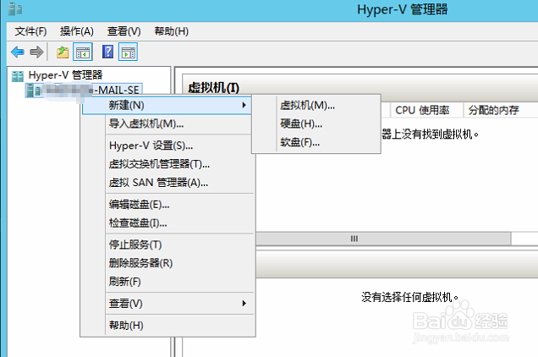Select 编辑磁盘(E)... menu entry
The image size is (538, 357).
[x=168, y=205]
